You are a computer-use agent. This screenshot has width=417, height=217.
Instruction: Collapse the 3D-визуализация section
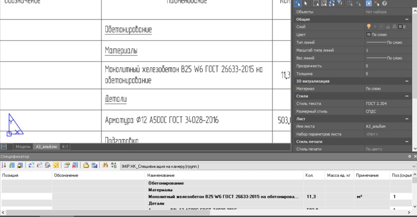407,81
